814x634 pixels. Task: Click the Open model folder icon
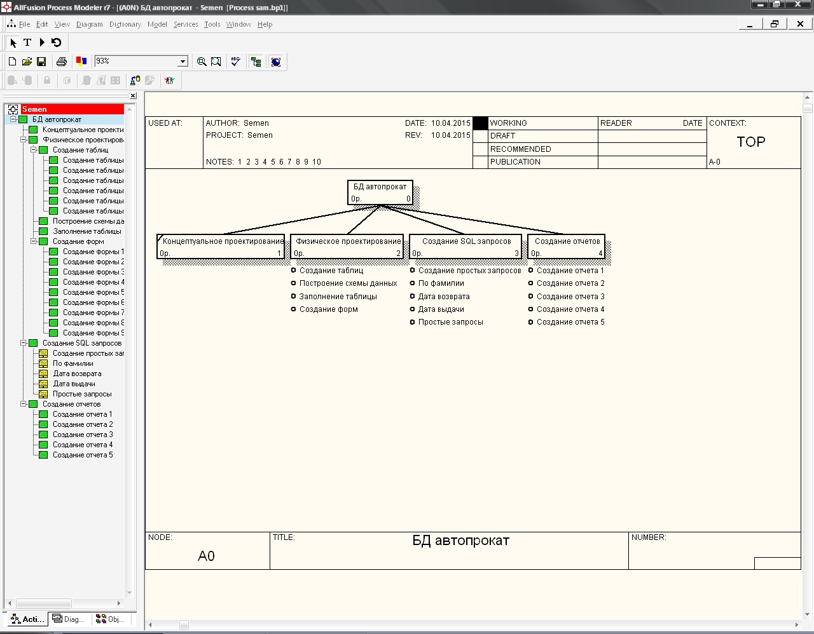[x=27, y=62]
